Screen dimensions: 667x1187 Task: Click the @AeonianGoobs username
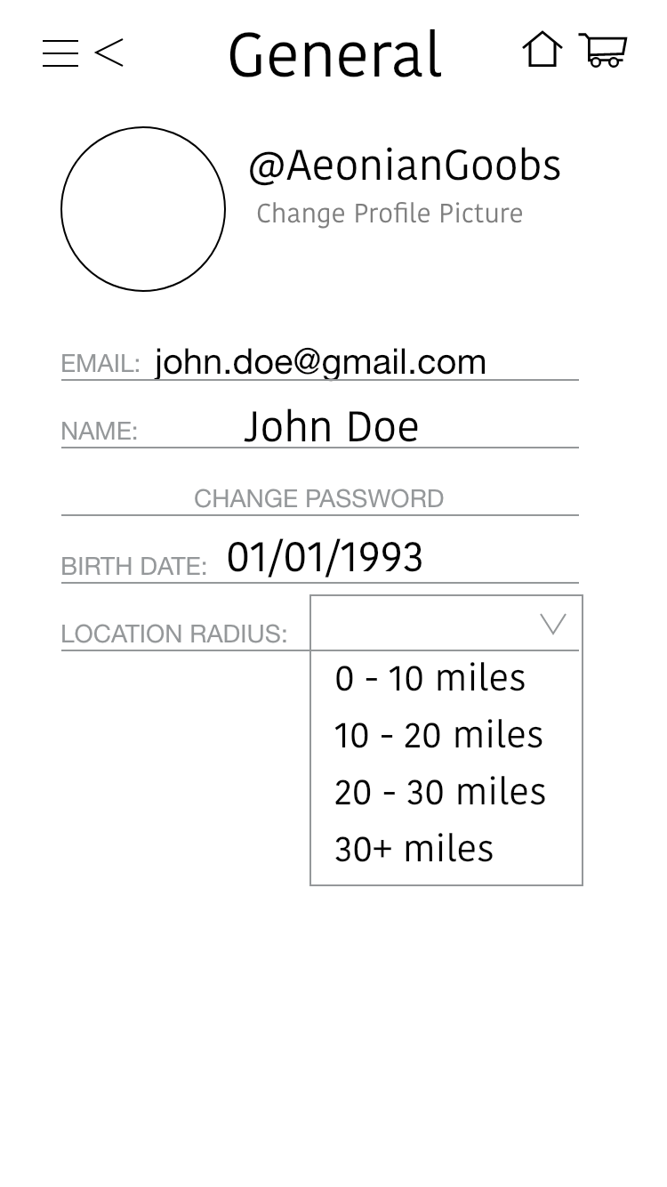[405, 166]
